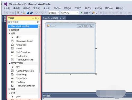The width and height of the screenshot is (132, 100).
Task: Click the toolbox scrollbar up arrow
Action: click(40, 26)
